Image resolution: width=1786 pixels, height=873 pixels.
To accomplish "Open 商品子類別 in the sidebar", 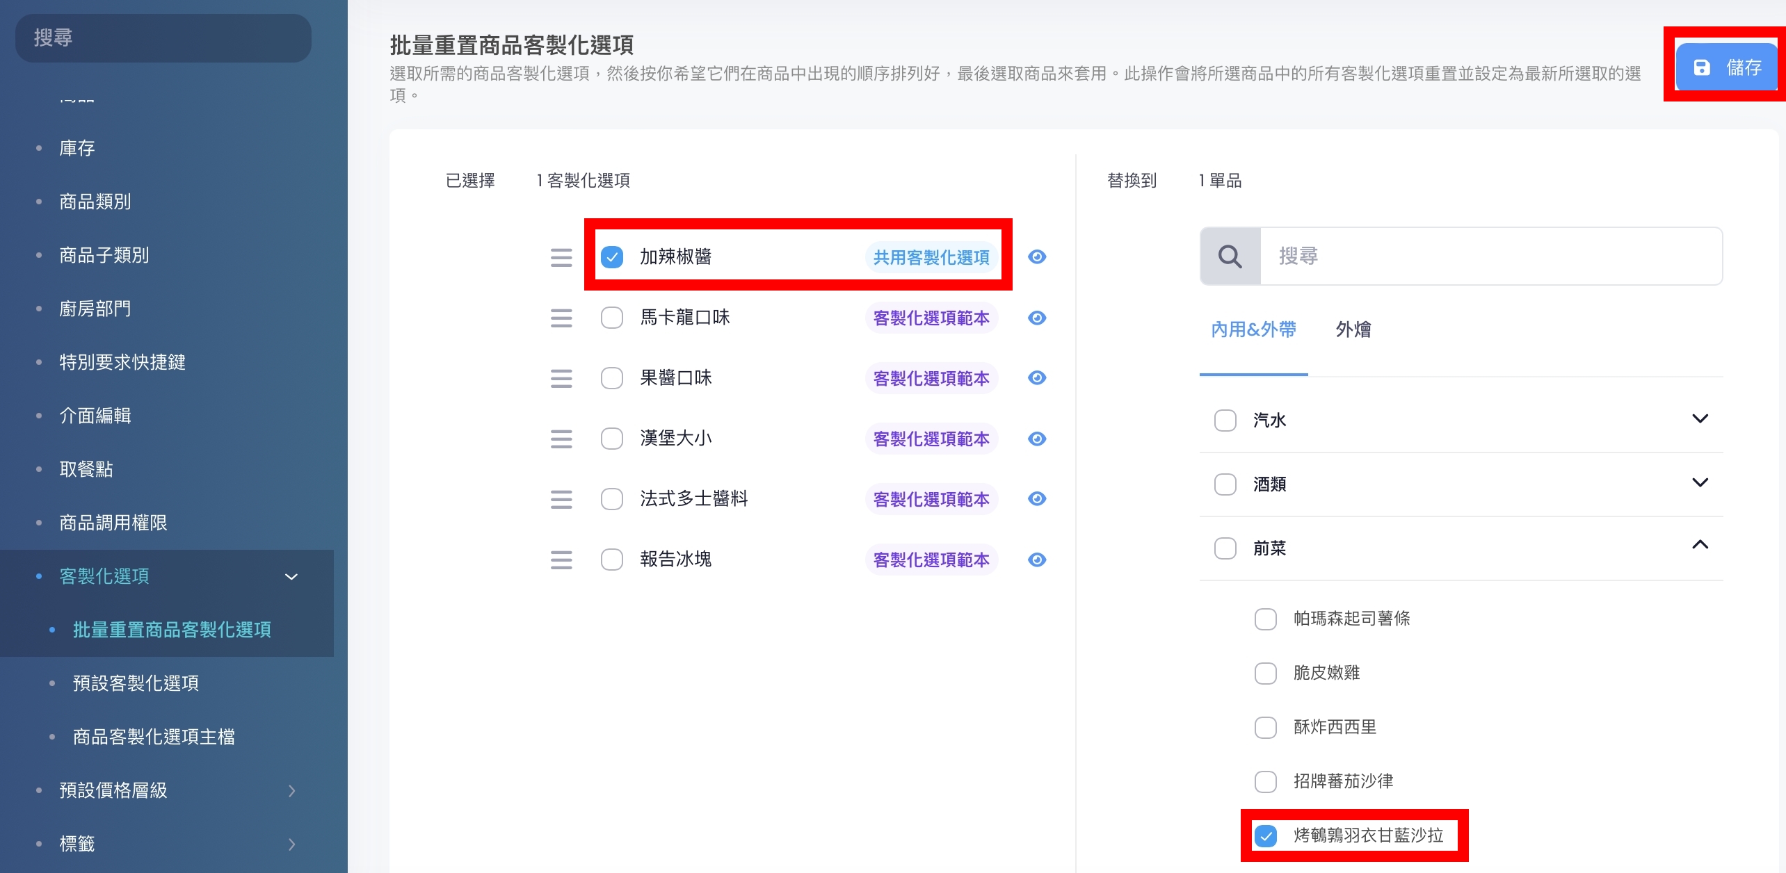I will [104, 255].
